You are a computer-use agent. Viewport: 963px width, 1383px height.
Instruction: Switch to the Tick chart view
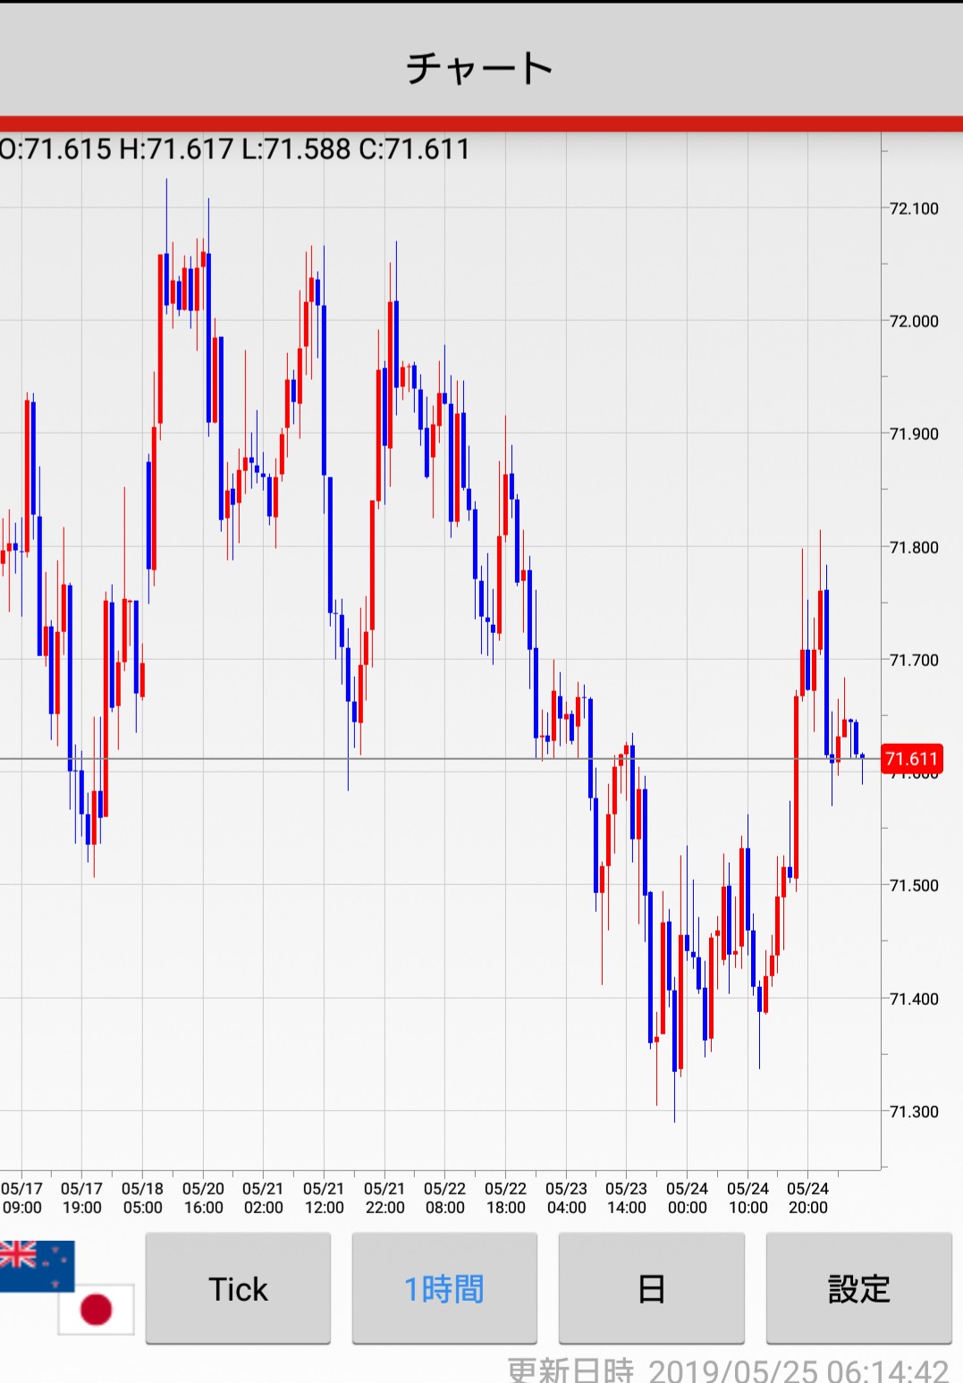coord(238,1288)
